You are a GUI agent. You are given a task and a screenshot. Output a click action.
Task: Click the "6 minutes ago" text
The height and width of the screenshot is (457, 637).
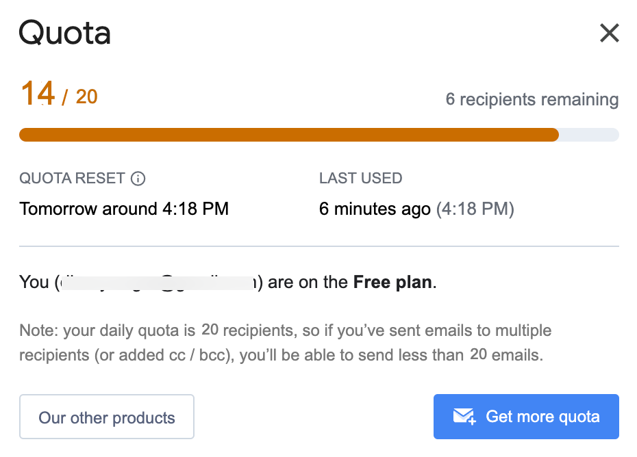tap(375, 209)
